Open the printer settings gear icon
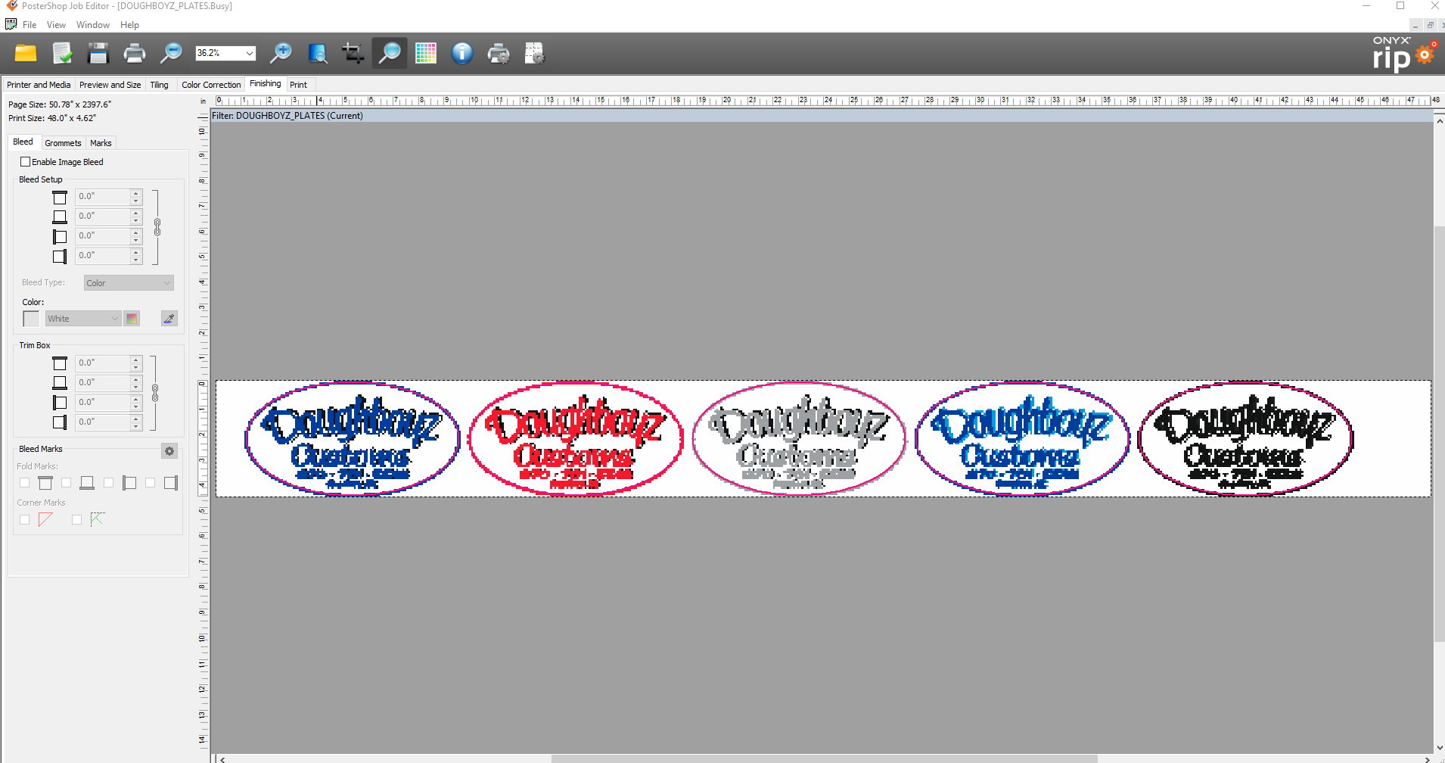 pos(499,53)
